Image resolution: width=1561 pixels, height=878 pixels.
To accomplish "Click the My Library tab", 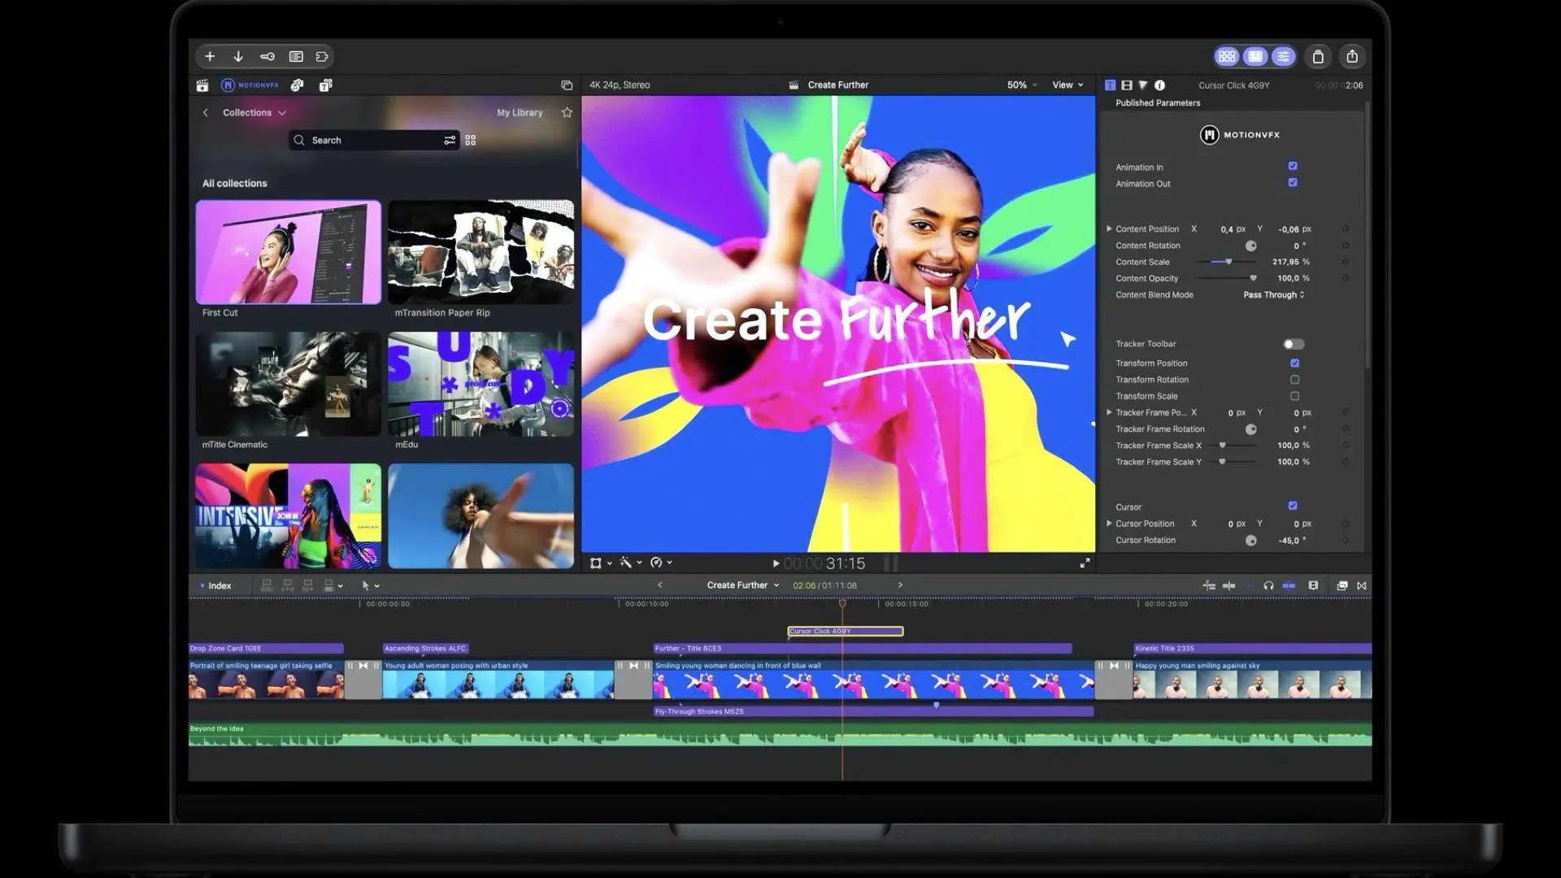I will coord(520,113).
